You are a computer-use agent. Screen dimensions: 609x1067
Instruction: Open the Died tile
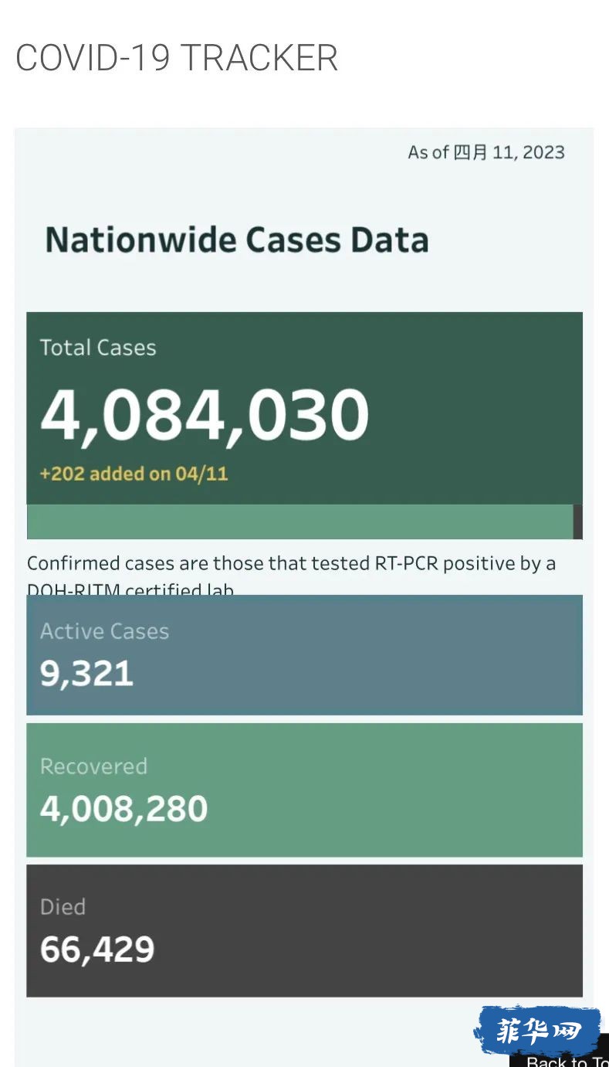(304, 930)
